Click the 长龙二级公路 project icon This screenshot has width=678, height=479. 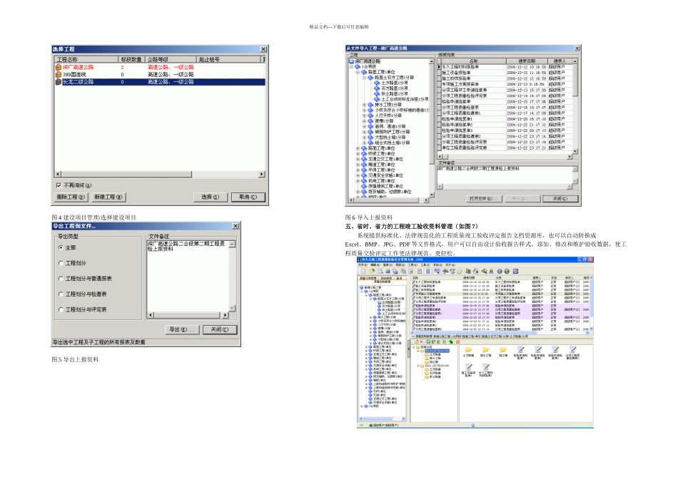pos(59,82)
